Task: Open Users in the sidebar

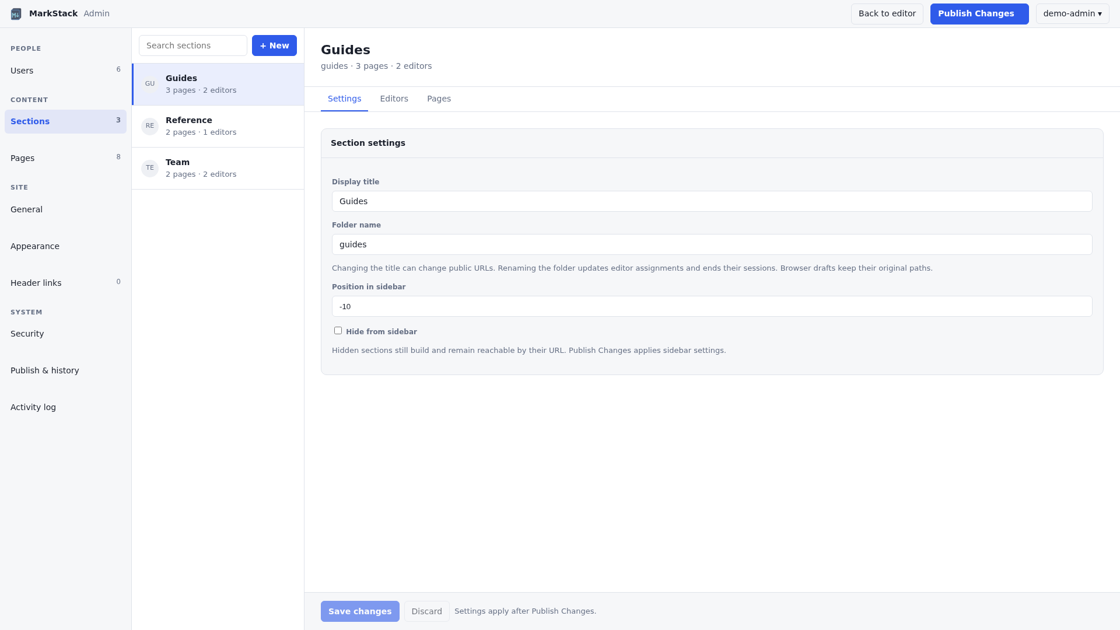Action: (x=65, y=71)
